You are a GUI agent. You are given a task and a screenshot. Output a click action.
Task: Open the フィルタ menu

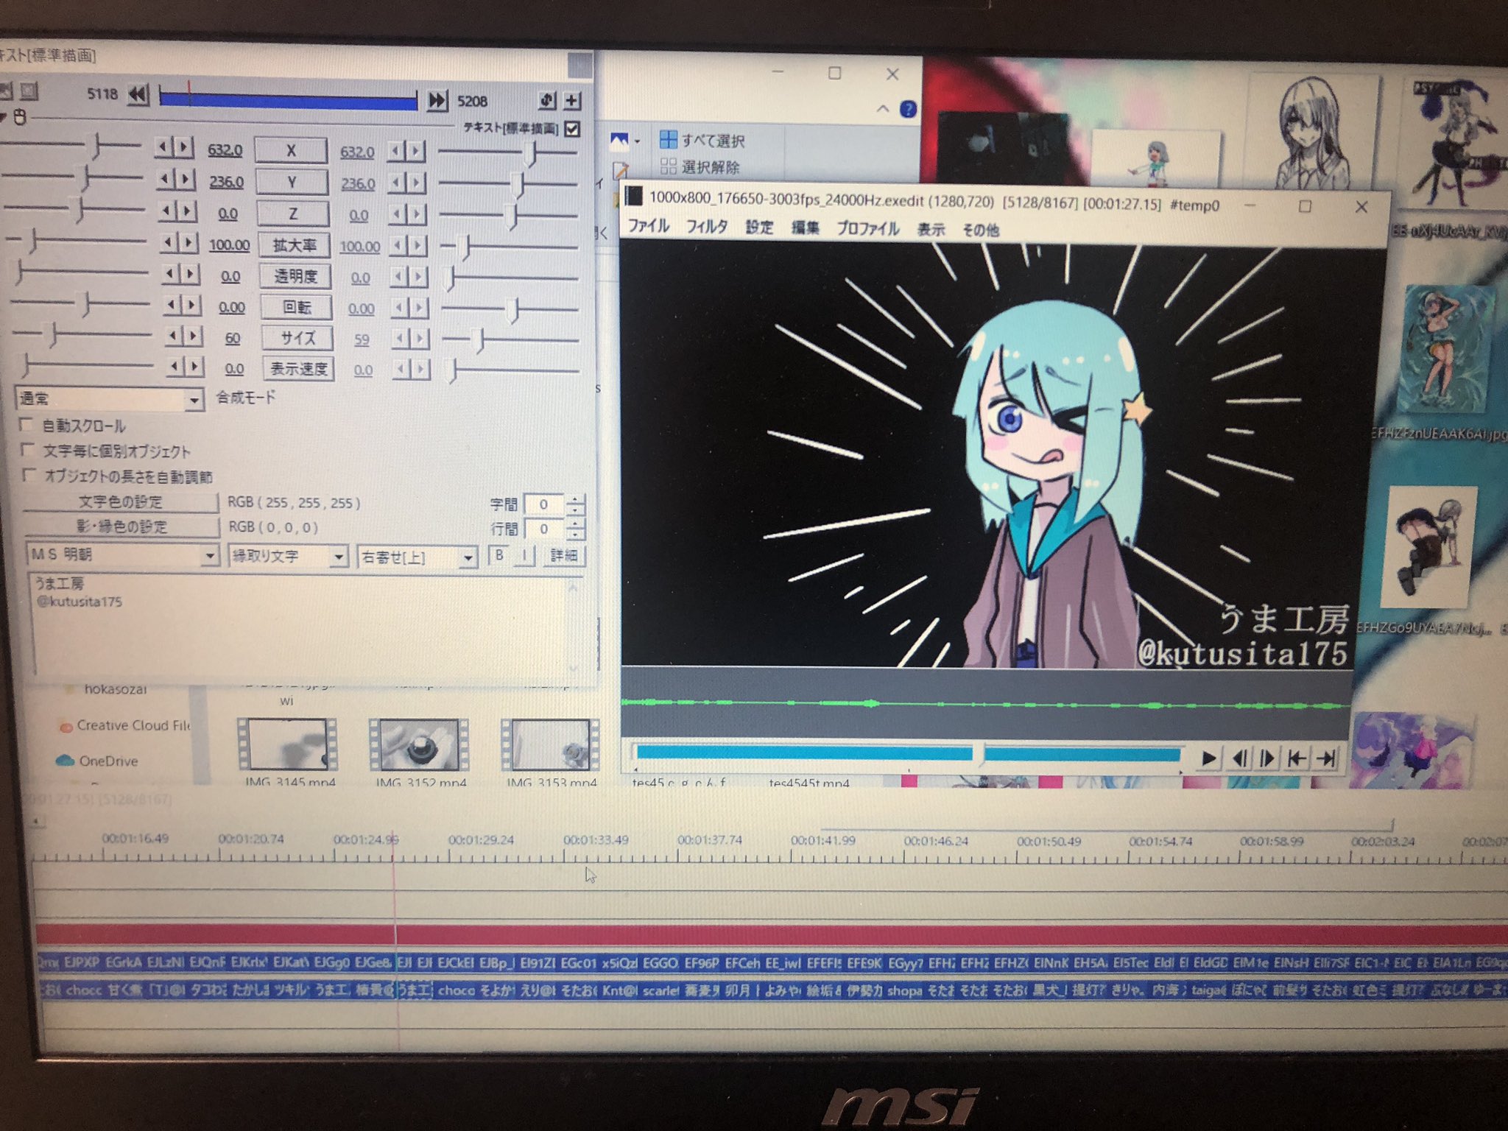click(707, 227)
